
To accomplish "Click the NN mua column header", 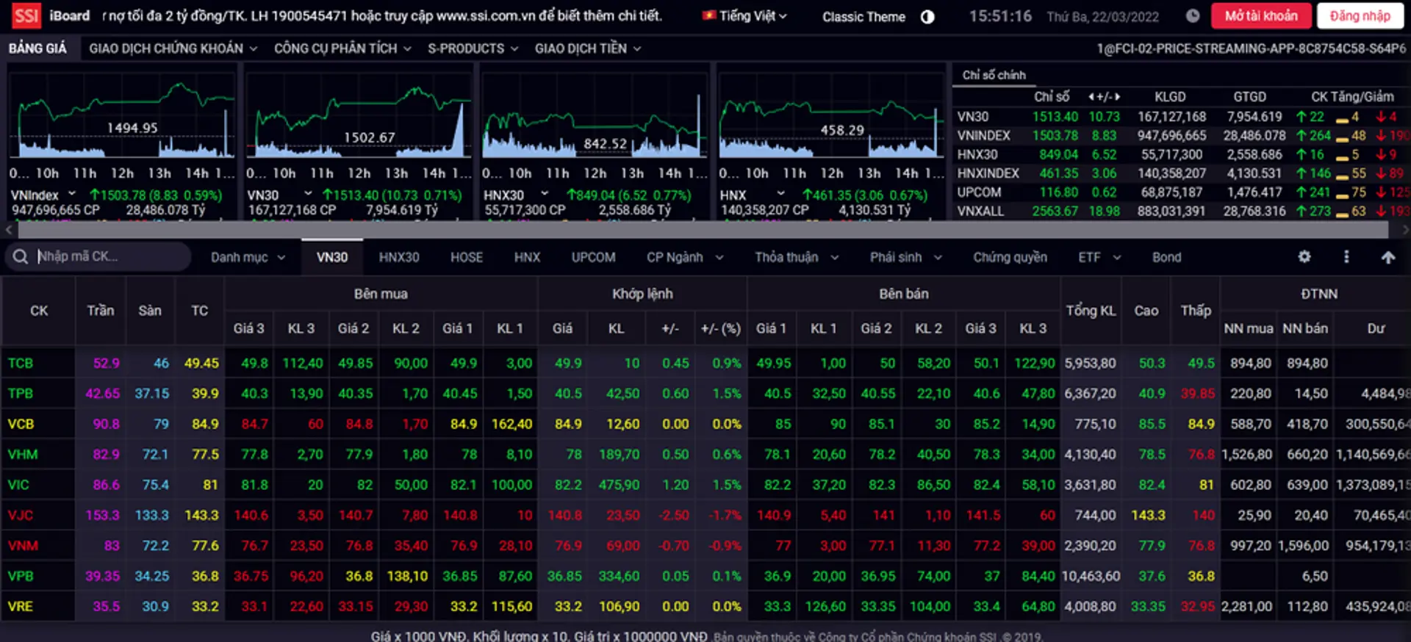I will [x=1248, y=328].
